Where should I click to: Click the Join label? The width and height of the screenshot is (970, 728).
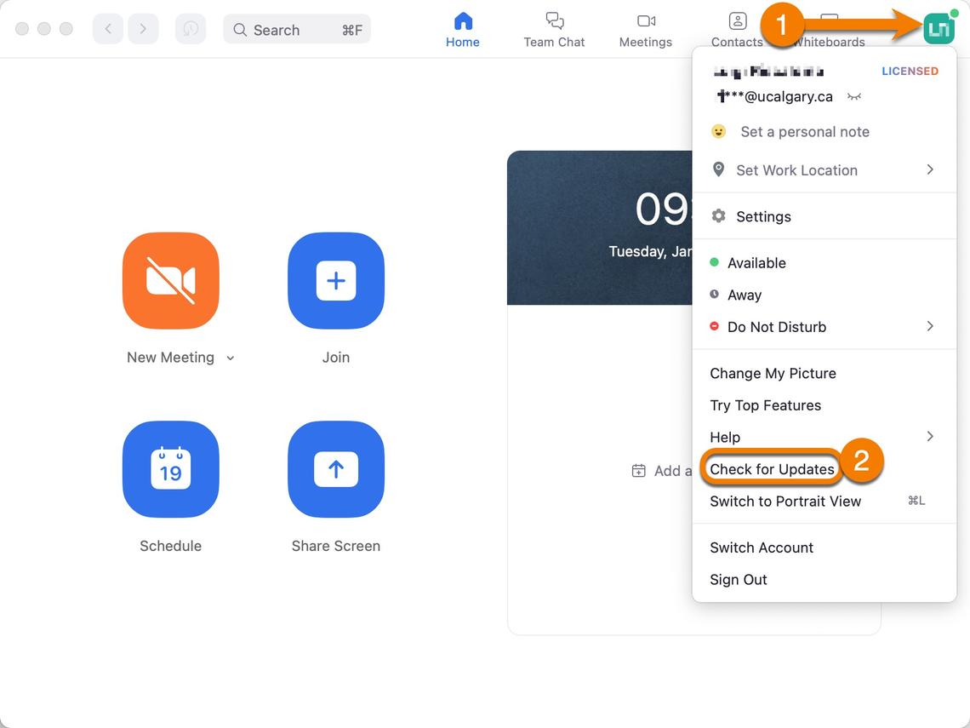point(336,358)
